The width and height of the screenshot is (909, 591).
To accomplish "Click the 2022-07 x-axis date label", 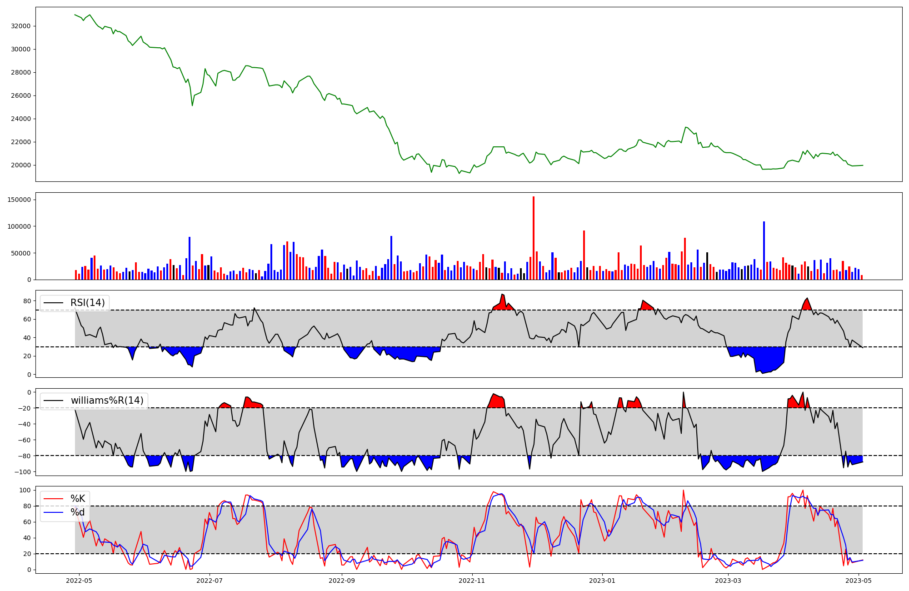I will click(210, 580).
